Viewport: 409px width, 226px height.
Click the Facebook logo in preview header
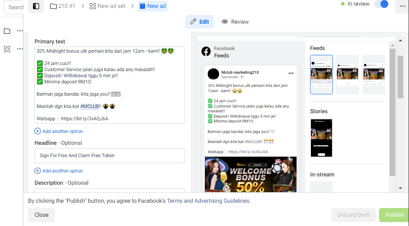click(206, 51)
